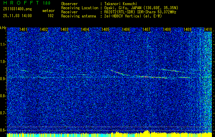The width and height of the screenshot is (215, 137).
Task: Click the 1401 time marker
Action: pos(23,29)
